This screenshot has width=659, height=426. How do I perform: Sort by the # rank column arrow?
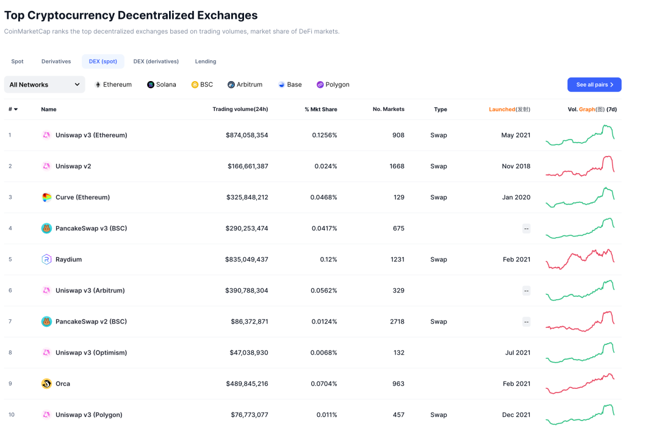pos(15,110)
